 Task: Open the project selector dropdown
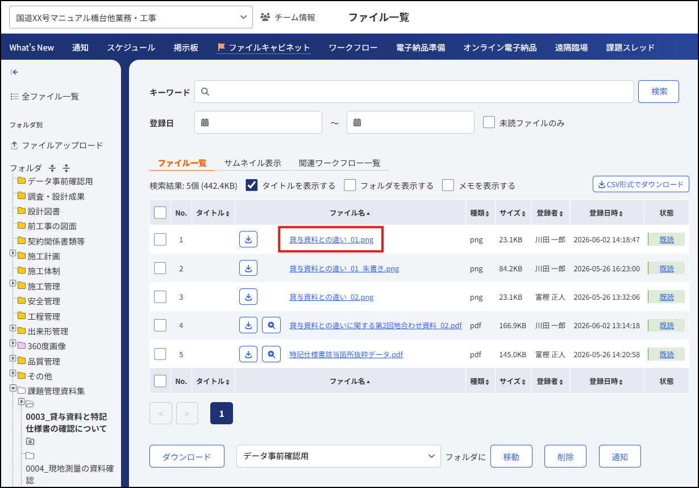131,18
